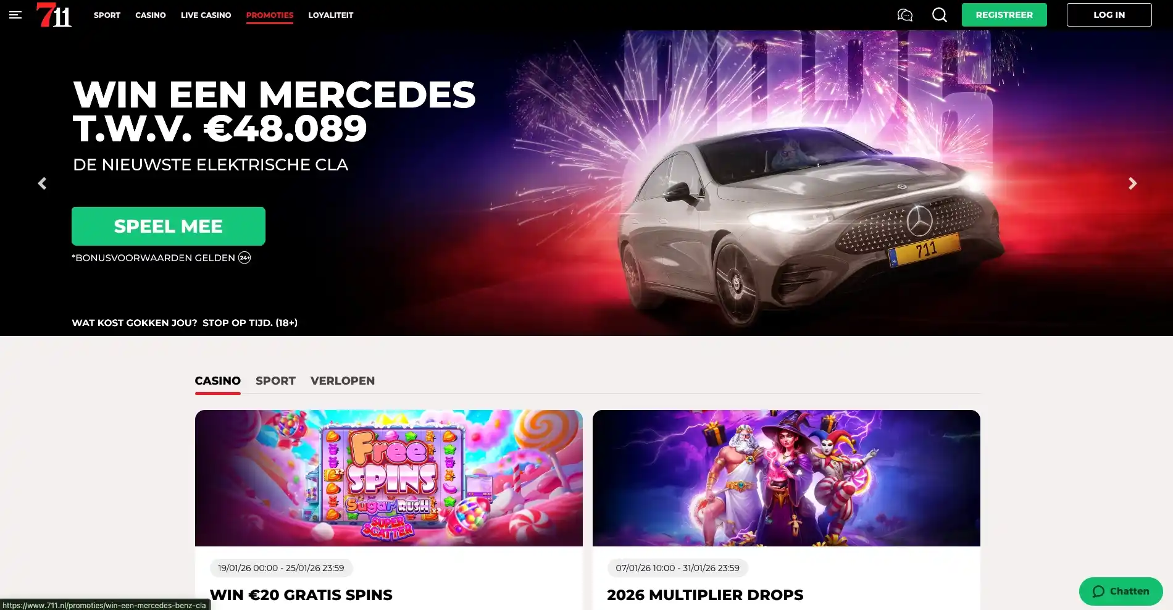Image resolution: width=1173 pixels, height=610 pixels.
Task: Switch to the Verlopen promotions tab
Action: coord(343,381)
